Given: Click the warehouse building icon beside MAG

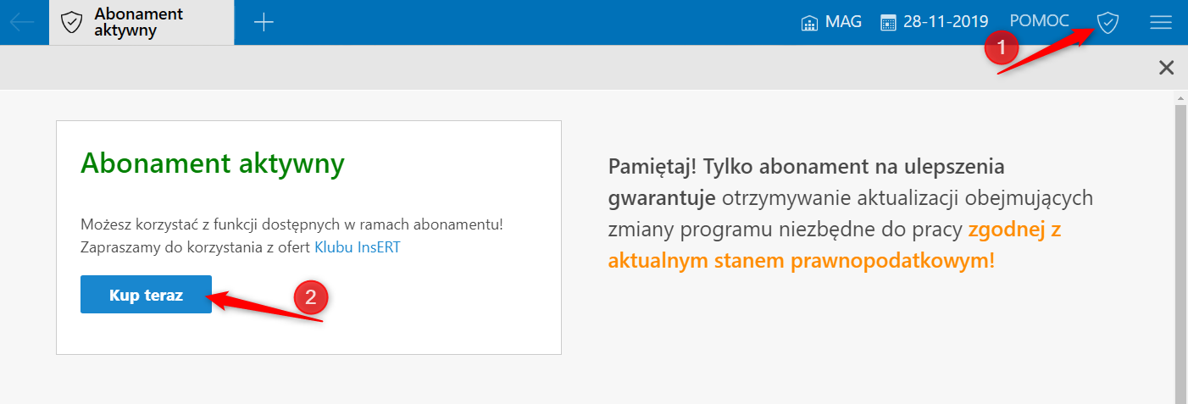Looking at the screenshot, I should 809,23.
